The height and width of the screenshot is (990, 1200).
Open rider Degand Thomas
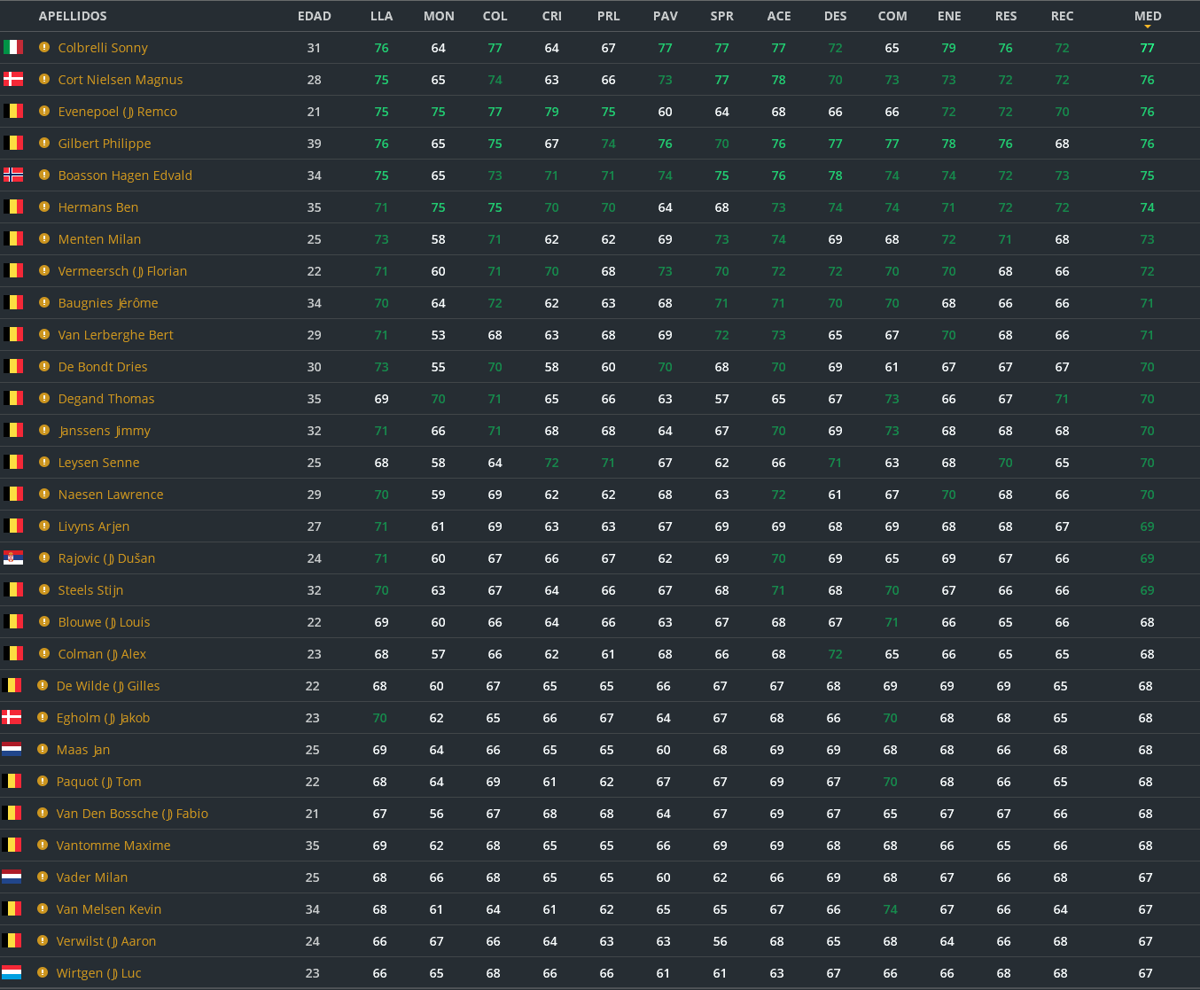click(106, 399)
